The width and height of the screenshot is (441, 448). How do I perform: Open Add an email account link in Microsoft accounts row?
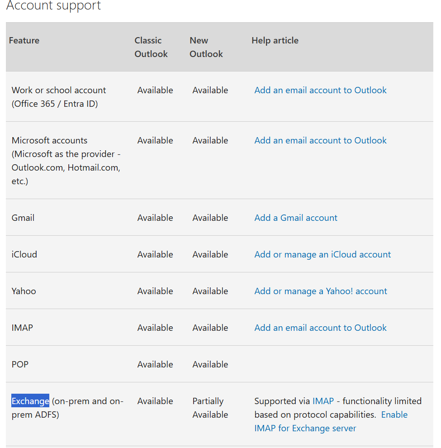pyautogui.click(x=320, y=140)
